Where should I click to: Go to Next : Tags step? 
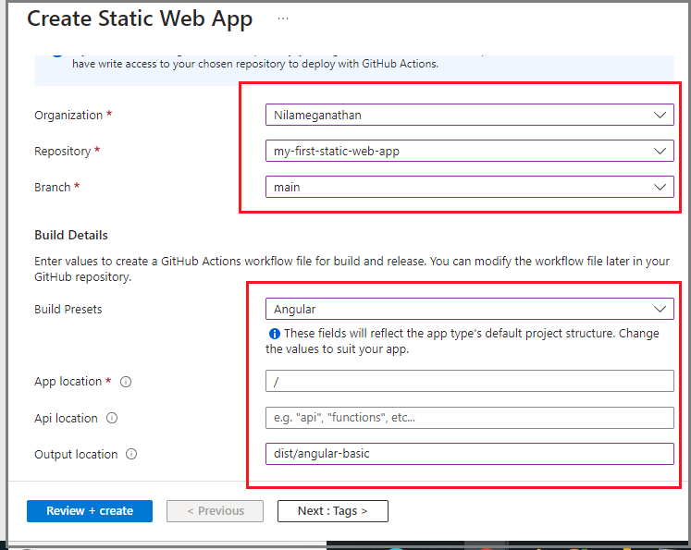tap(333, 511)
